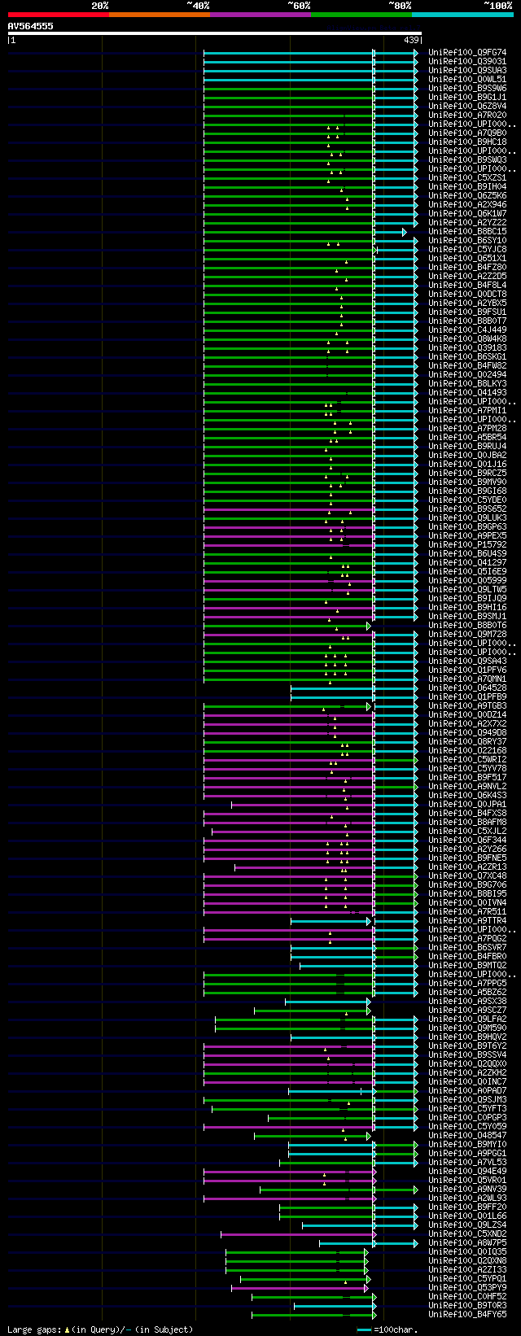
Task: Click the white query length bar
Action: pyautogui.click(x=215, y=33)
